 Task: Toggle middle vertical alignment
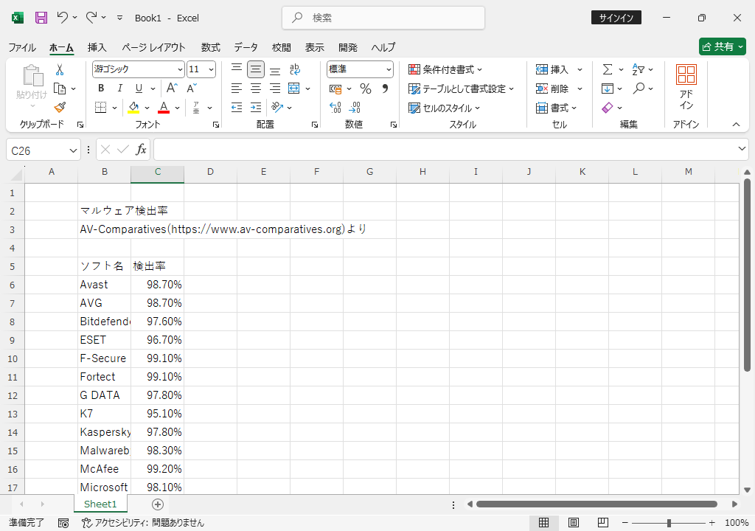click(x=256, y=69)
